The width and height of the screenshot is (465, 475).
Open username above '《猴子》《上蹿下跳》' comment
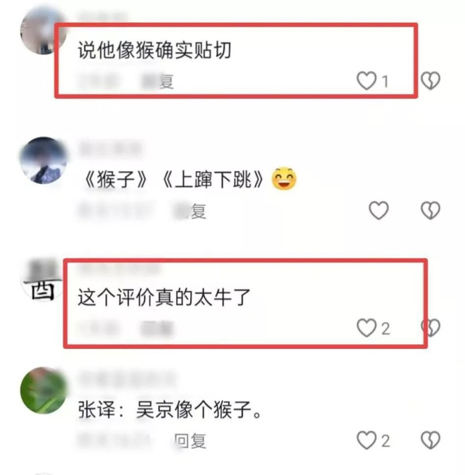click(111, 149)
